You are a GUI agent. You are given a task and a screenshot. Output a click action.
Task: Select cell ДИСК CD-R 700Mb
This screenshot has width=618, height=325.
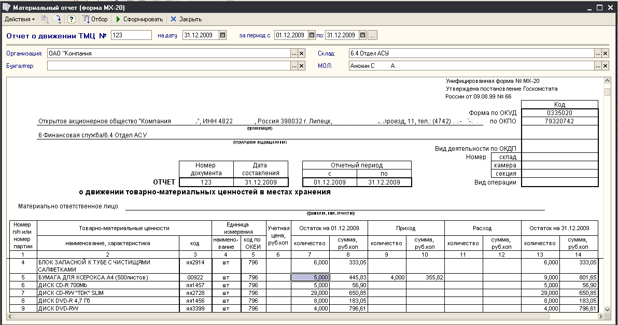(x=108, y=285)
